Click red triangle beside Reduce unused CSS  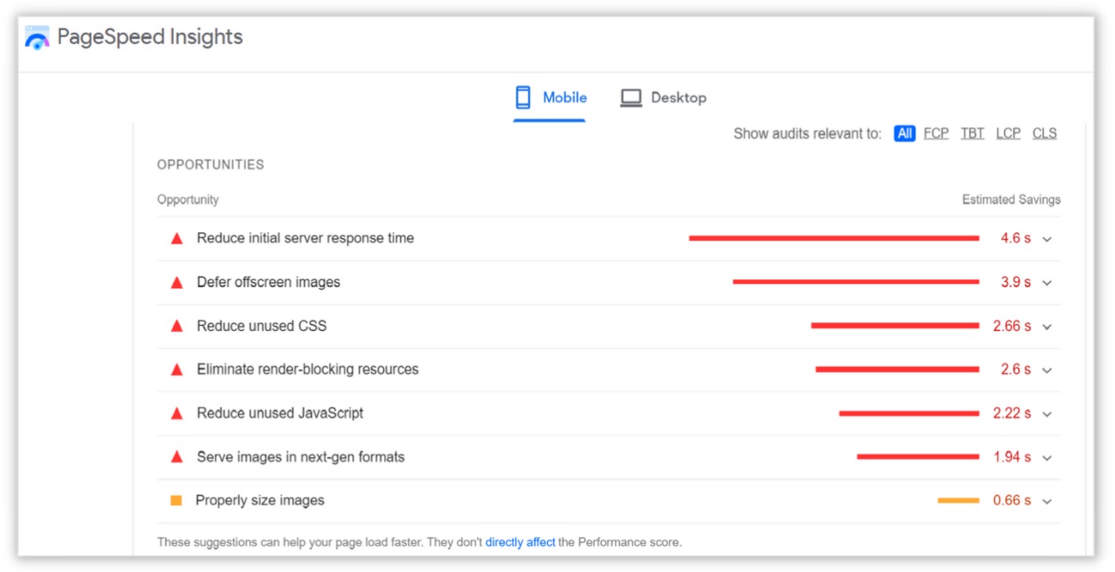point(177,326)
